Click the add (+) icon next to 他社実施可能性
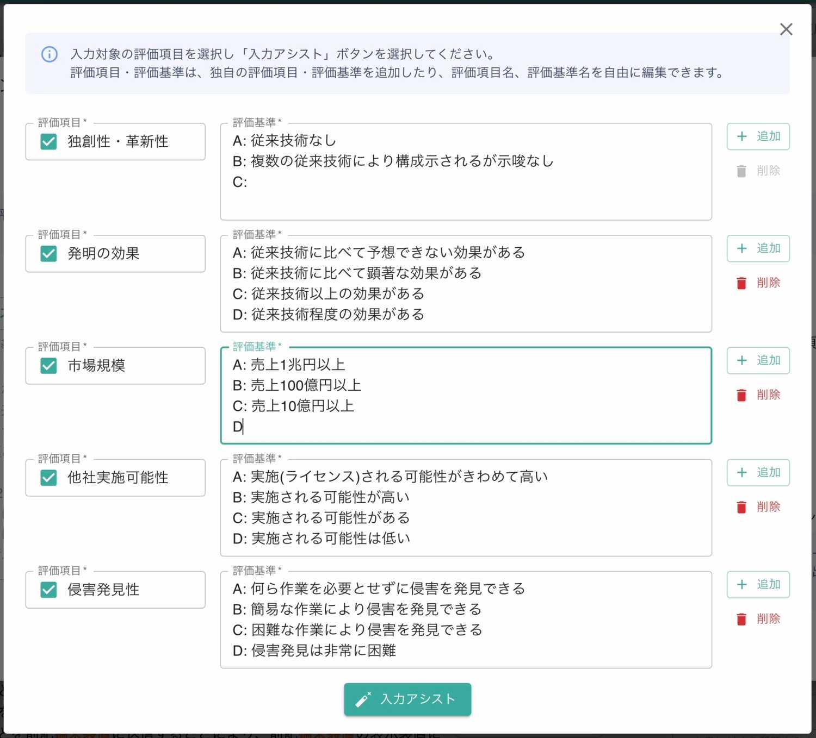Viewport: 816px width, 738px height. click(741, 472)
